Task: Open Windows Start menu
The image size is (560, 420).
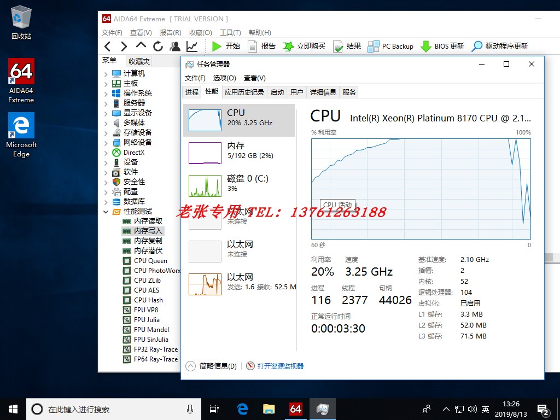Action: (13, 409)
